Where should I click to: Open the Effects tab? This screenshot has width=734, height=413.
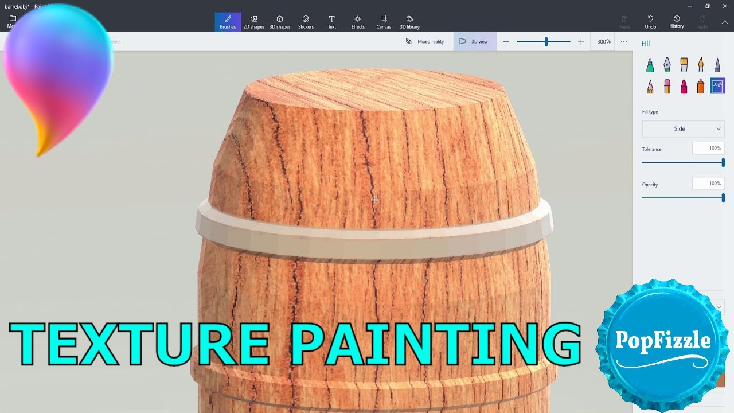358,22
